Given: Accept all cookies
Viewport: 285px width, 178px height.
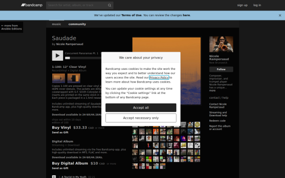Looking at the screenshot, I should [x=141, y=108].
